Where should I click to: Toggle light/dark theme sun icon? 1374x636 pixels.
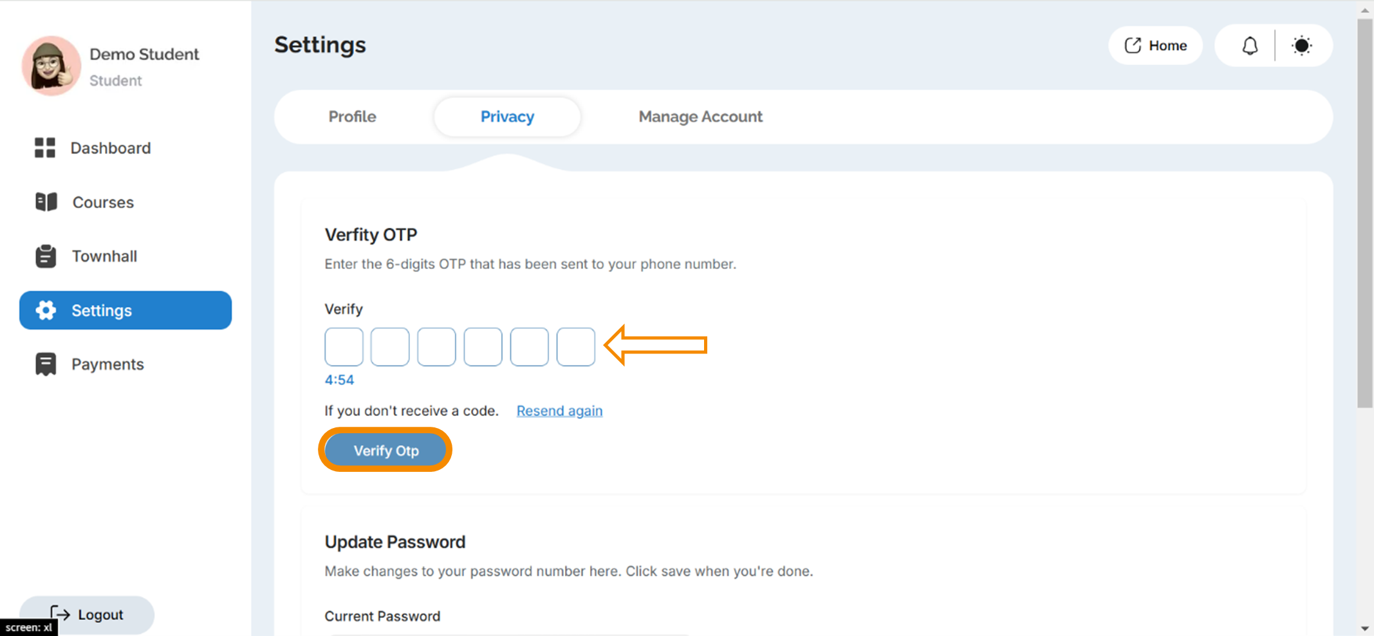click(x=1302, y=46)
